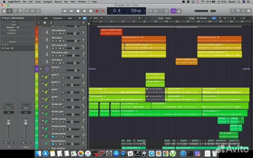Record-enable the Ukulele_right track
Screen dimensions: 253x158
pos(63,115)
